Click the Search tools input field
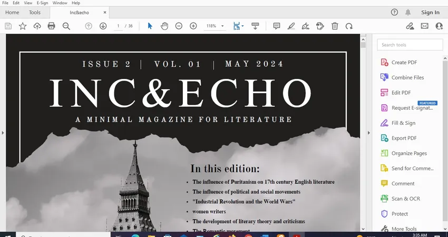The image size is (448, 237). point(410,45)
